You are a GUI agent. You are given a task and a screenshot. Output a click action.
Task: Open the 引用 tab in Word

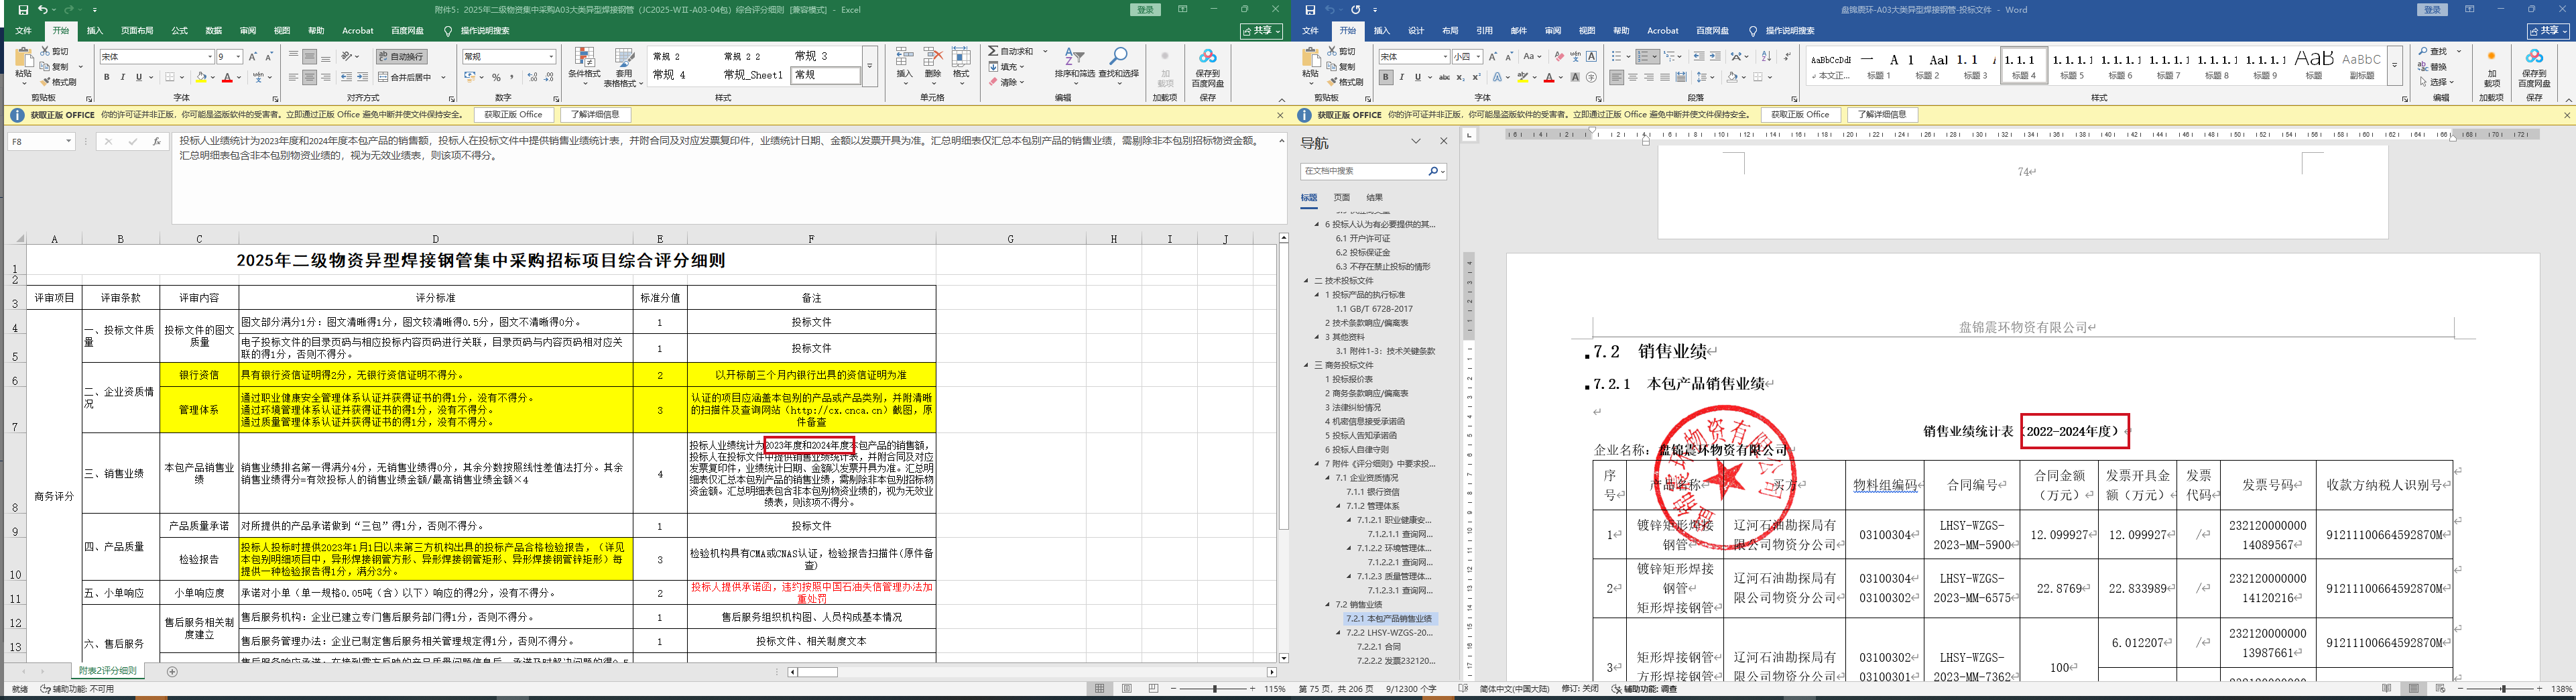pyautogui.click(x=1484, y=31)
